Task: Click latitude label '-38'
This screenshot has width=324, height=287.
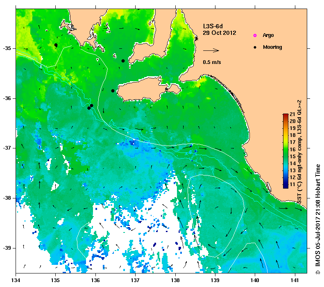Action: pos(7,198)
